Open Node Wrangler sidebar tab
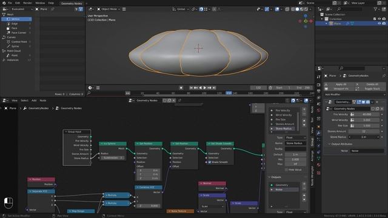This screenshot has width=388, height=218. (312, 176)
